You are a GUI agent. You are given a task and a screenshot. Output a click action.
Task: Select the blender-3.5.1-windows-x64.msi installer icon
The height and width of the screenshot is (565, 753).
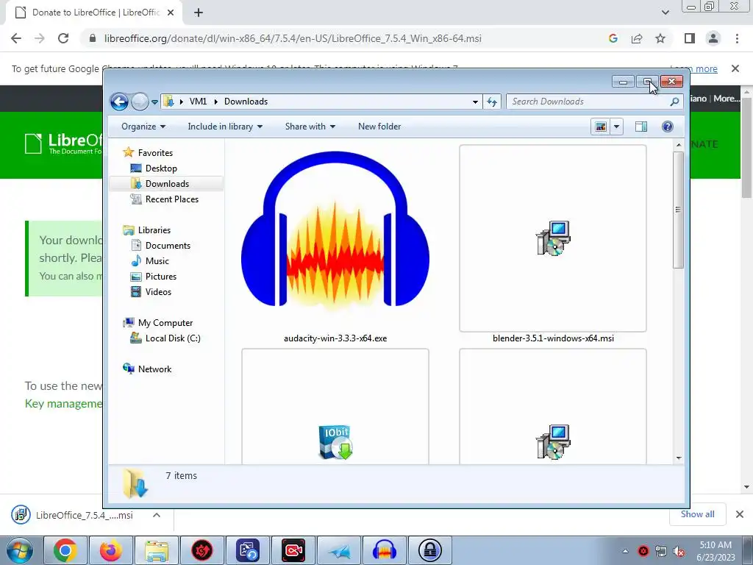click(553, 238)
